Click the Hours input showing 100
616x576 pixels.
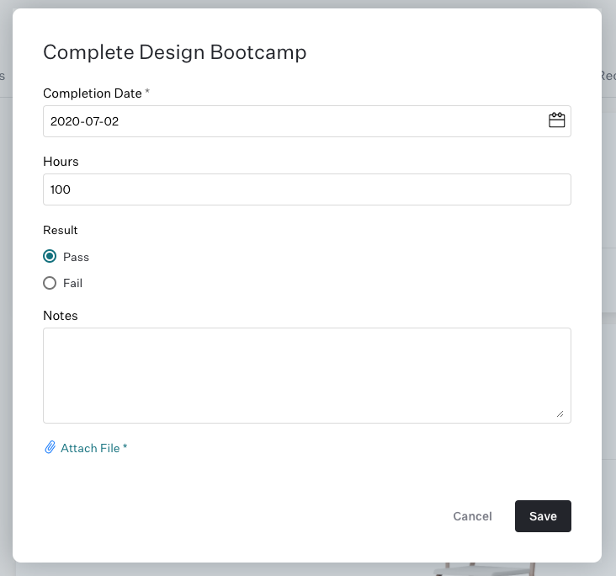pos(307,189)
